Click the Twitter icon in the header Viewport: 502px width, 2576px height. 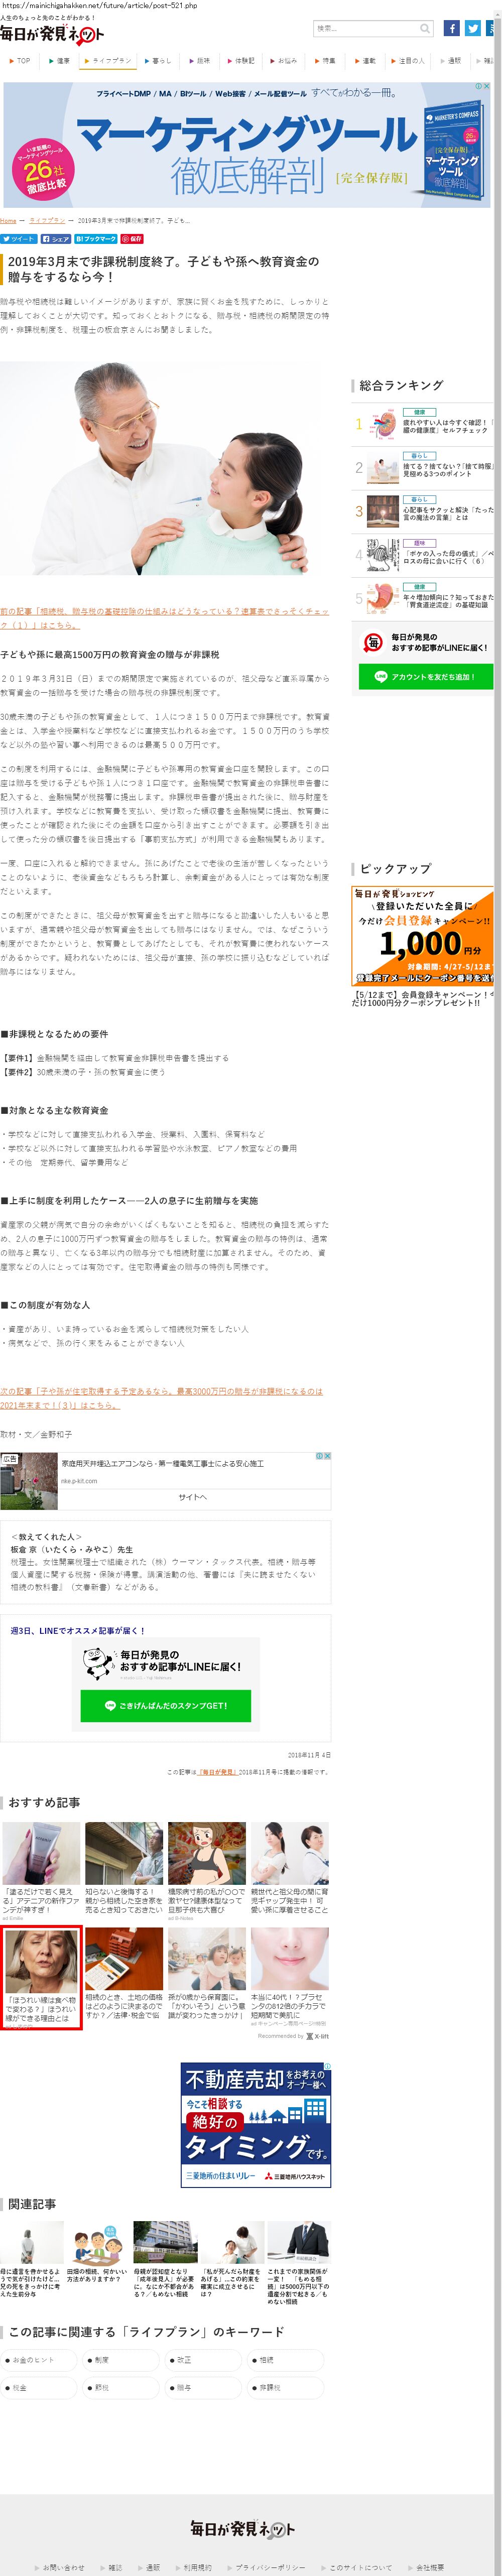pos(473,29)
